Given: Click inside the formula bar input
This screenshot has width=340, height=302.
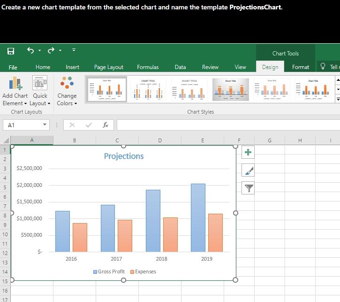Looking at the screenshot, I should [225, 125].
